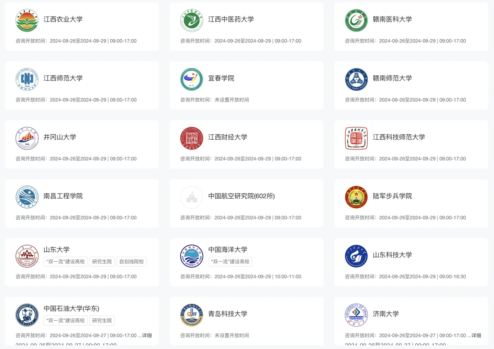Open the 济南大学 school name
This screenshot has width=494, height=349.
tap(386, 314)
